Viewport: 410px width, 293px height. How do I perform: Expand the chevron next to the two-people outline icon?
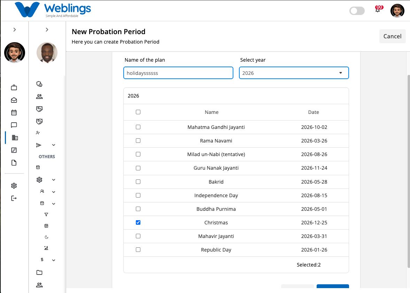click(54, 192)
